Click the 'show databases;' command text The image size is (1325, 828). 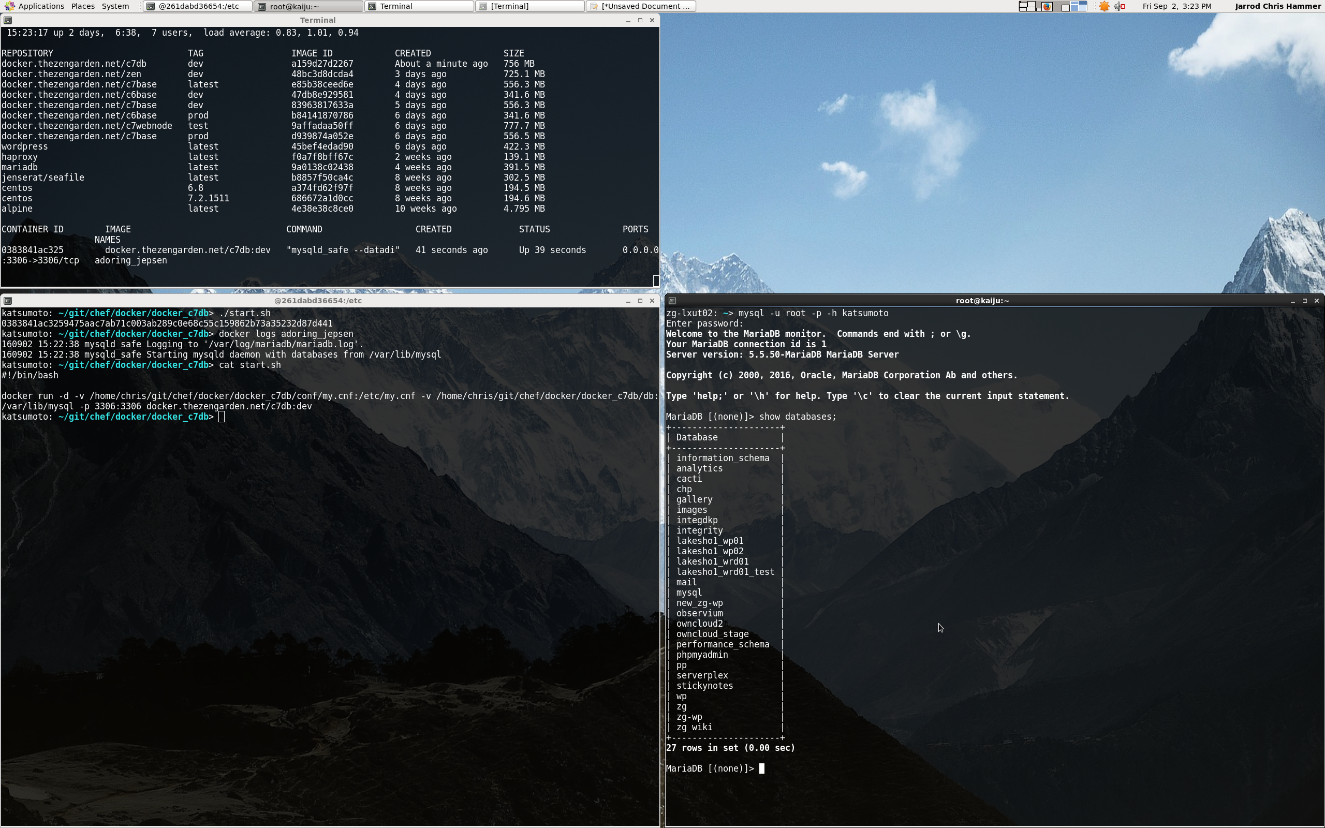[x=798, y=417]
